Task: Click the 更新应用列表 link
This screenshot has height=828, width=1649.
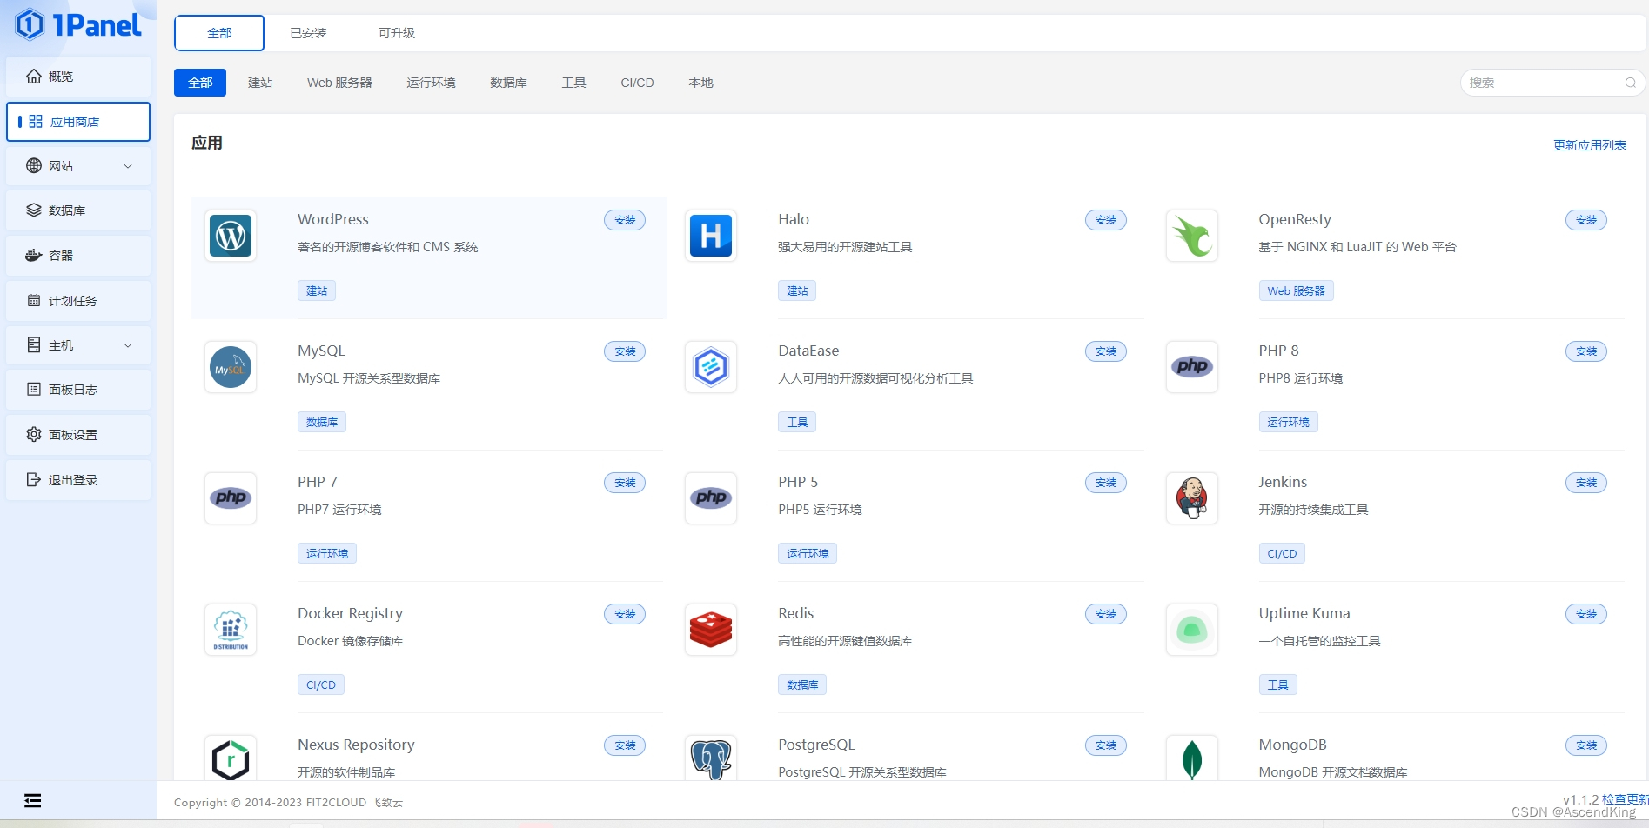Action: (x=1590, y=145)
